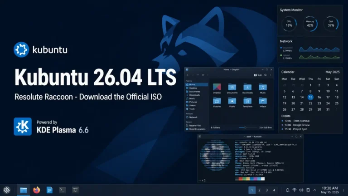Open the Kubuntu application launcher in the taskbar
This screenshot has height=196, width=348.
7,190
